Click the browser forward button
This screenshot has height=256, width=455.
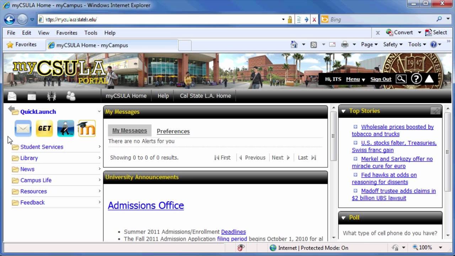coord(22,19)
